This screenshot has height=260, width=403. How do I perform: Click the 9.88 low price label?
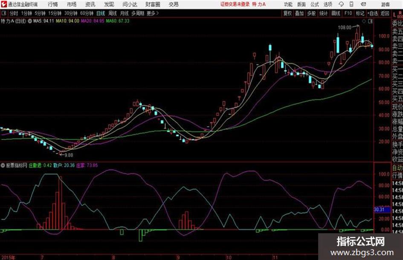pos(69,155)
